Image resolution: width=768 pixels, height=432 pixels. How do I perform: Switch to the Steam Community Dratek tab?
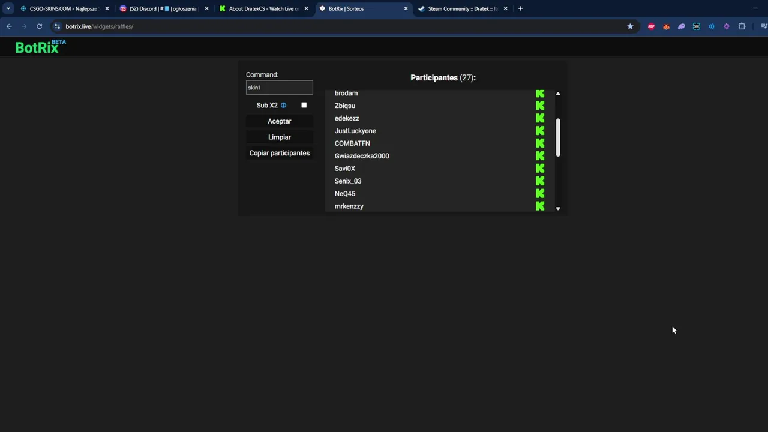[x=462, y=8]
